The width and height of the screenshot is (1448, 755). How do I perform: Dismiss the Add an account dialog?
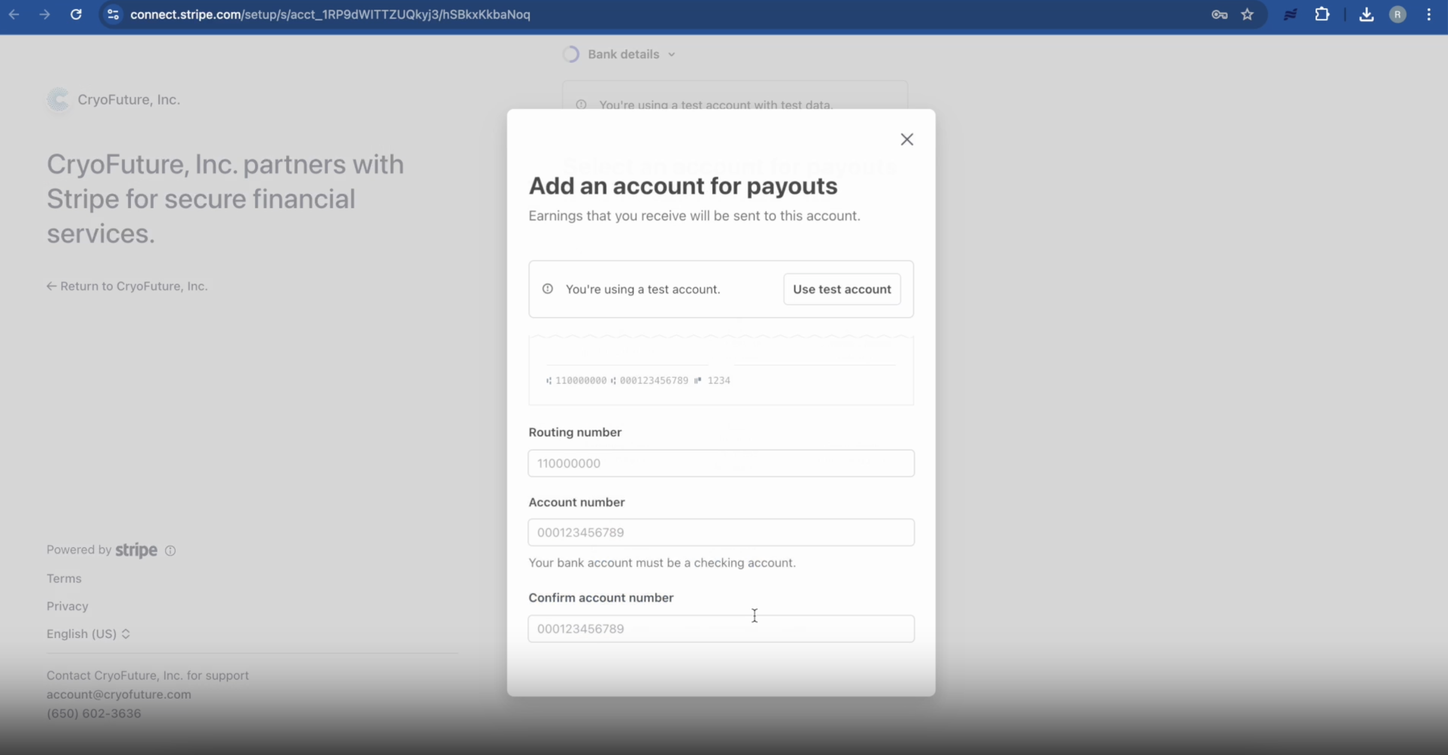point(907,139)
